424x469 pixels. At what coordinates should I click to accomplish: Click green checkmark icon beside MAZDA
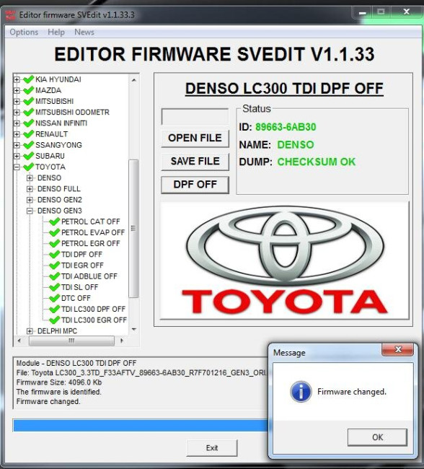[x=28, y=90]
